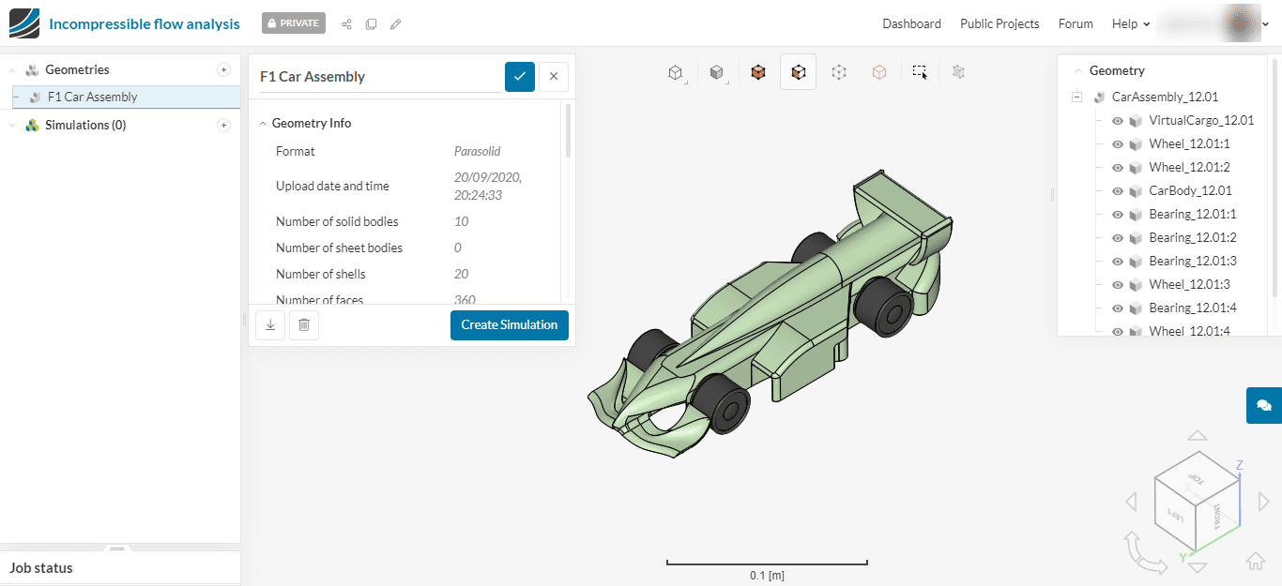Screen dimensions: 1282x586
Task: Toggle visibility of Wheel_12.01:1
Action: [1117, 143]
